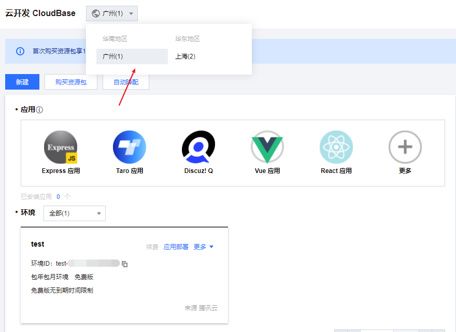The width and height of the screenshot is (456, 332).
Task: Click the 免费版无到期时间限制 text
Action: tap(62, 291)
